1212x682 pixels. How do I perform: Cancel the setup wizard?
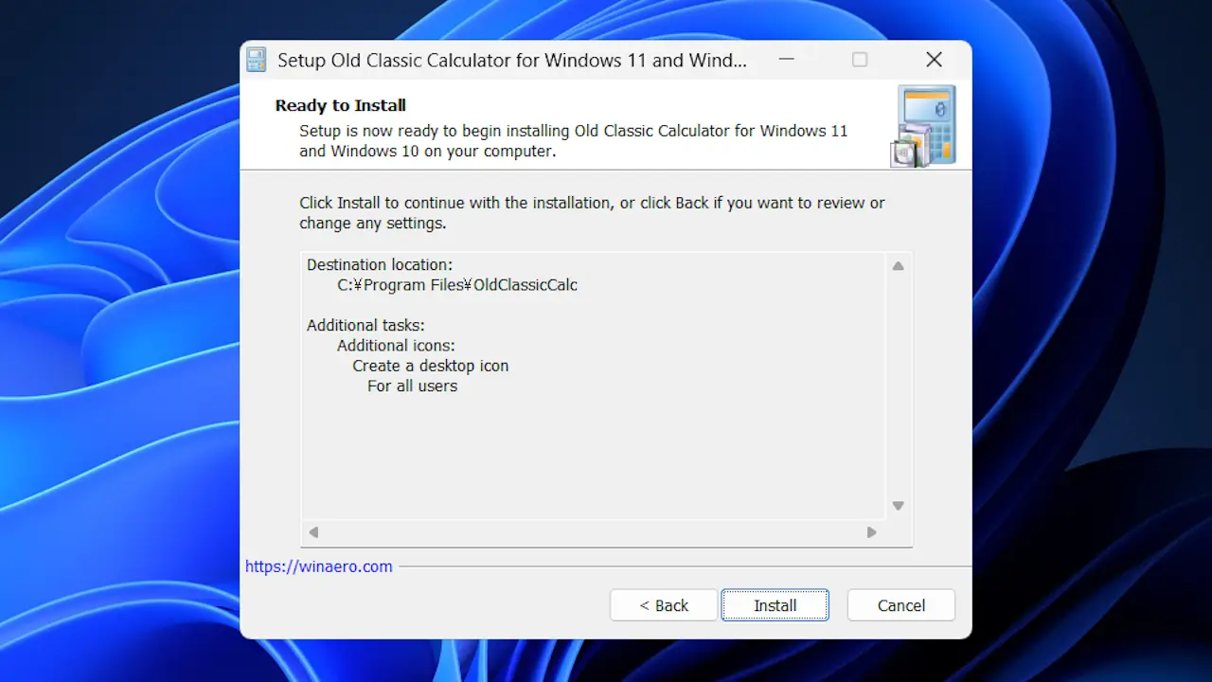tap(900, 605)
